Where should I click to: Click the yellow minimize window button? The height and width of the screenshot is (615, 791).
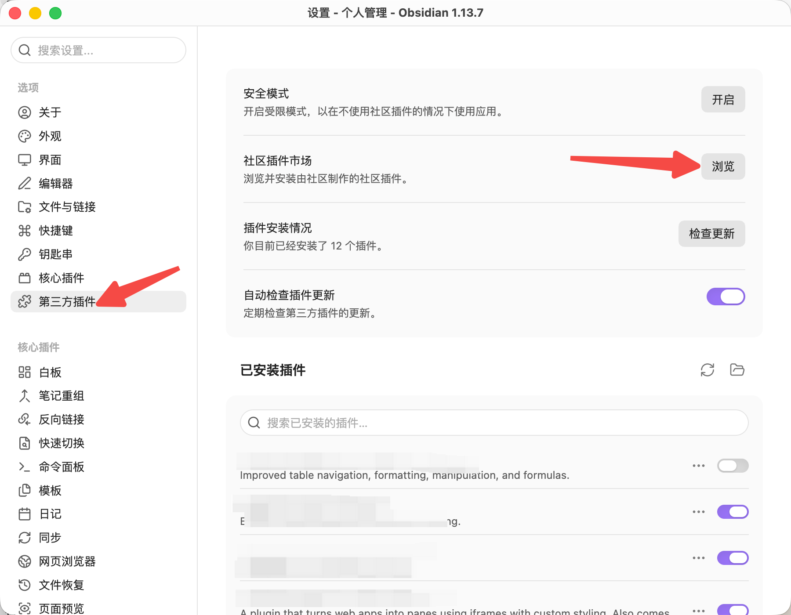35,13
